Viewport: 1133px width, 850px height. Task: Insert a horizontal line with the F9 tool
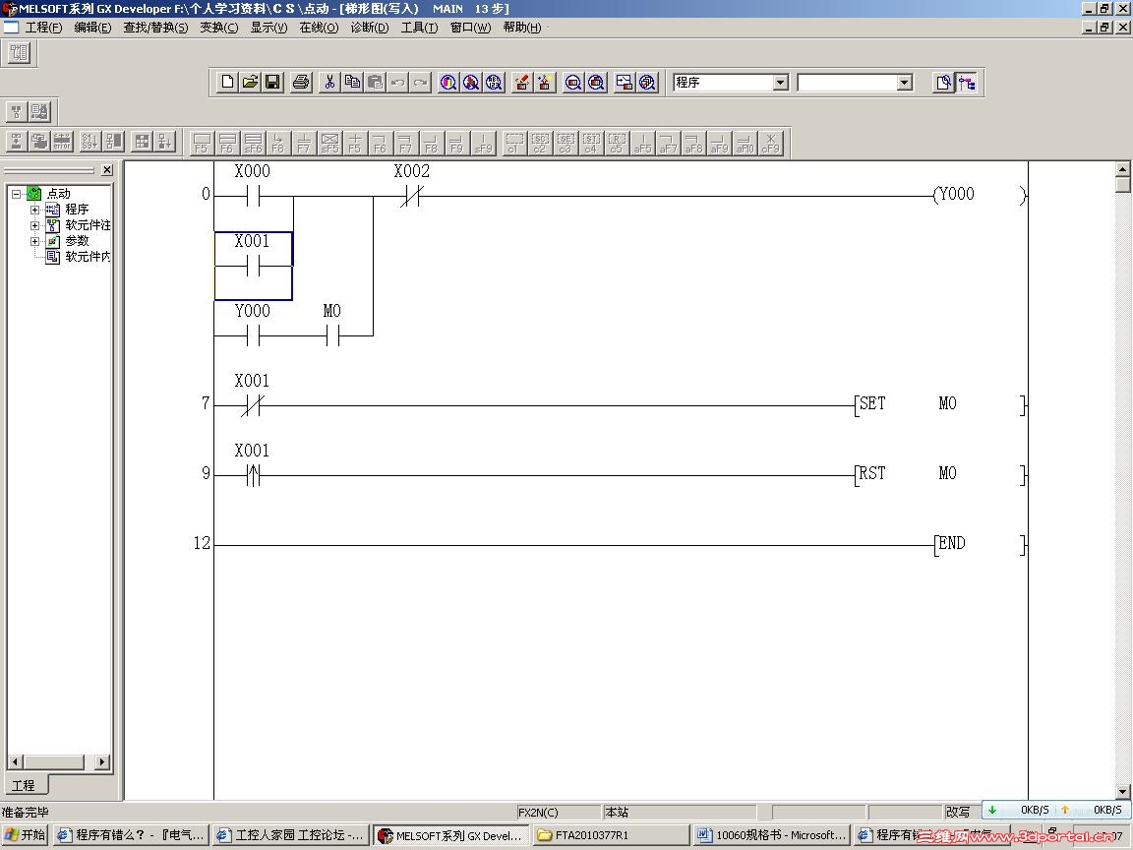(x=456, y=142)
